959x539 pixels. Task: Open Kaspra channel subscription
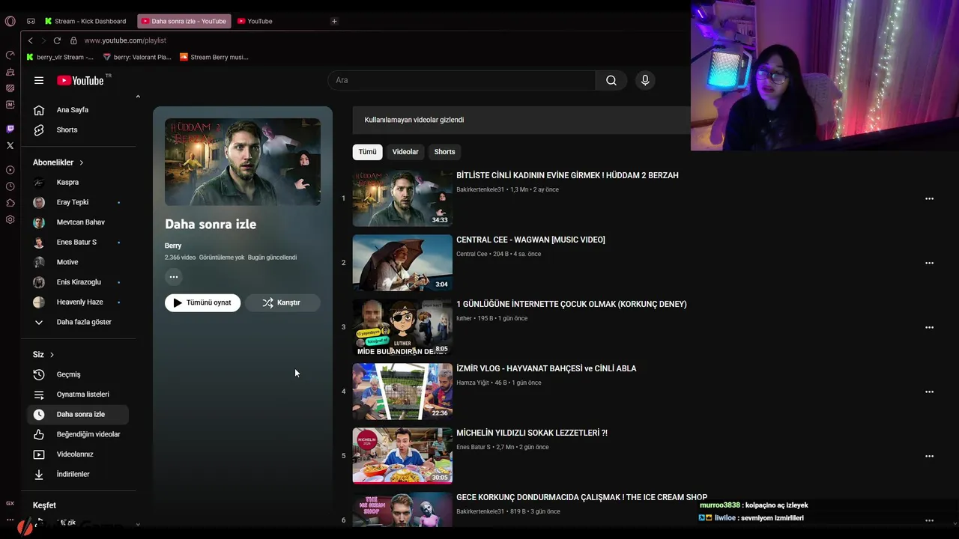click(x=78, y=182)
